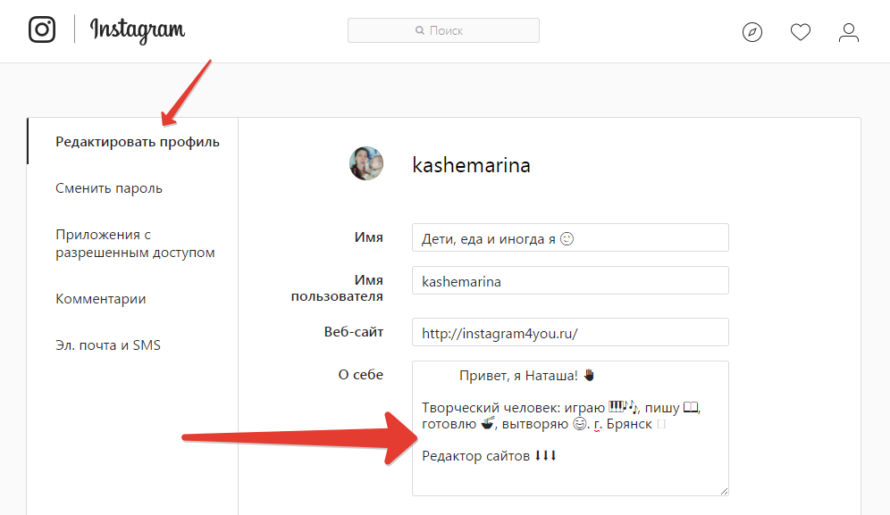Focus the Поиск search box
The height and width of the screenshot is (515, 890).
tap(443, 30)
